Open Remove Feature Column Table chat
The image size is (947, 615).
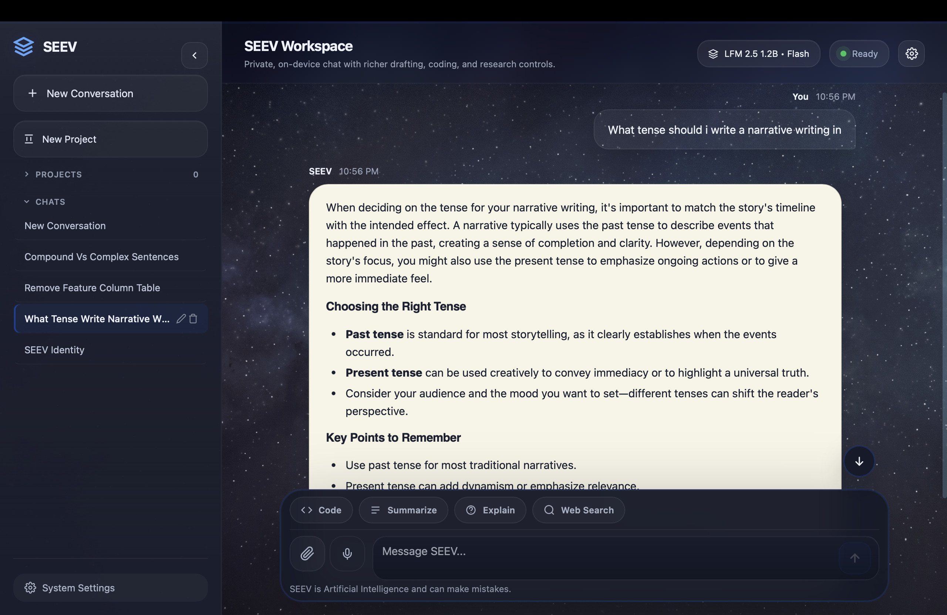click(110, 288)
